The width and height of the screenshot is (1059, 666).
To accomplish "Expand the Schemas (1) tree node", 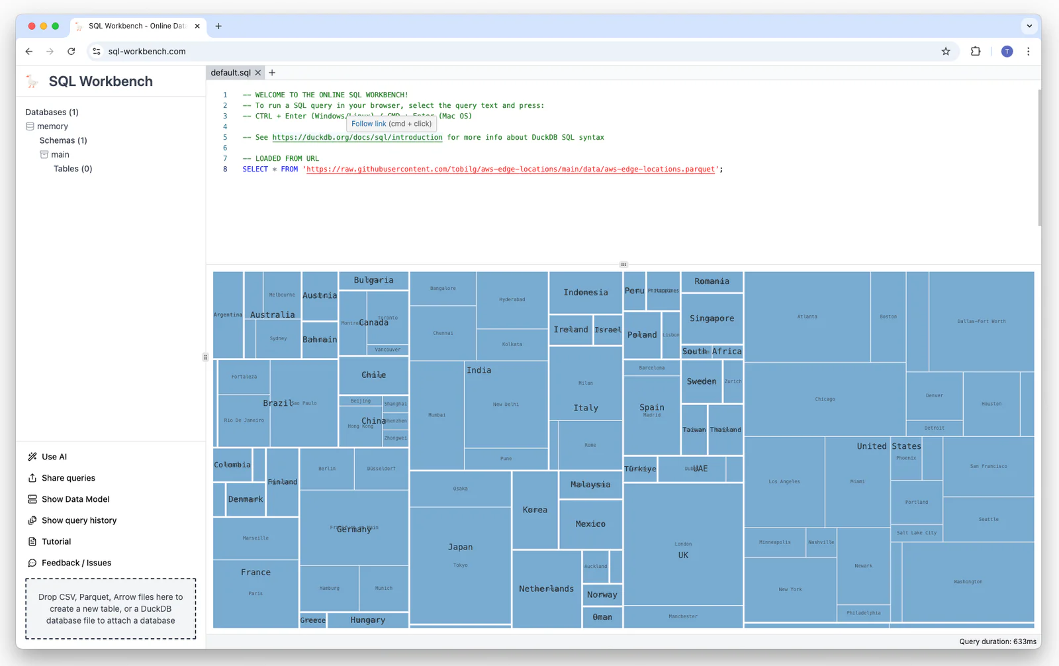I will (63, 140).
